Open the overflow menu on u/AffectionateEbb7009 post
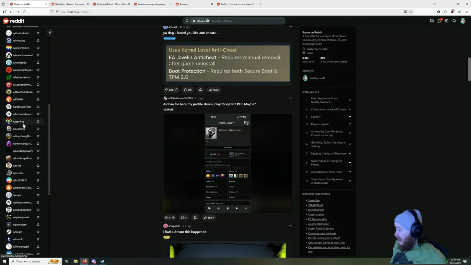This screenshot has width=471, height=265. [x=290, y=98]
